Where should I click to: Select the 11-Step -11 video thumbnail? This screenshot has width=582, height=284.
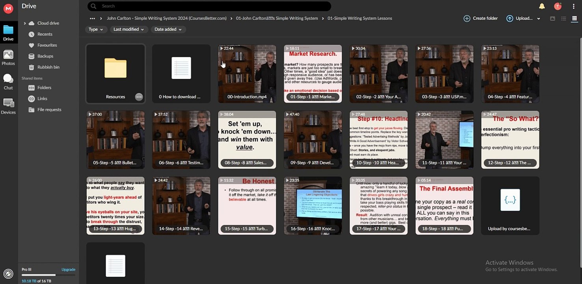(444, 140)
